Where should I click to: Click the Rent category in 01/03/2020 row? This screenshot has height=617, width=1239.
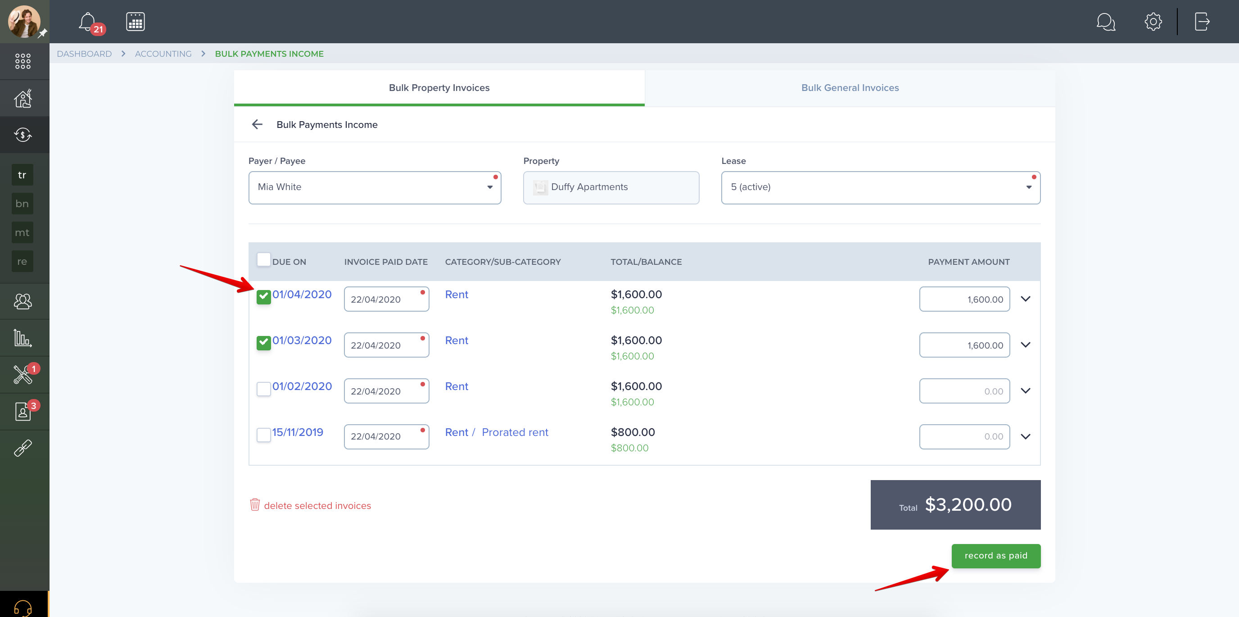456,340
